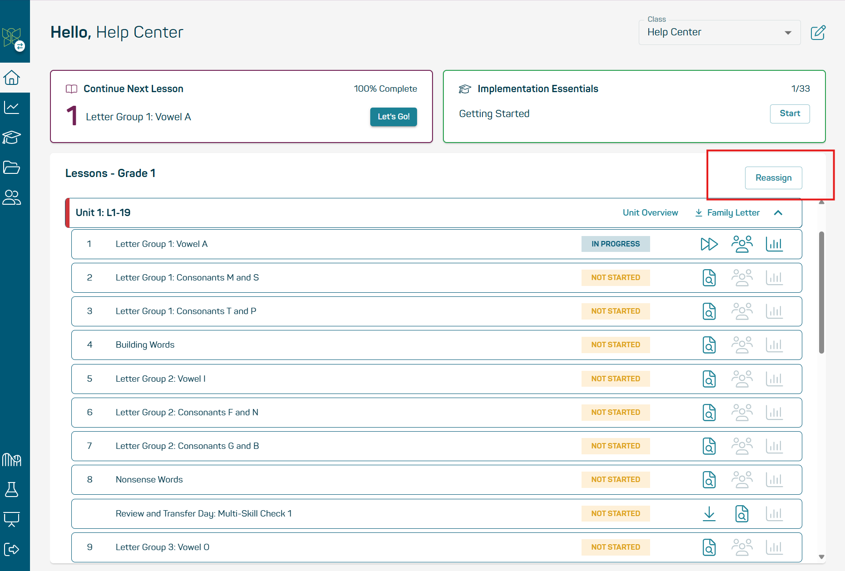Click the scroll down arrow of lesson list
The height and width of the screenshot is (571, 845).
pyautogui.click(x=821, y=557)
